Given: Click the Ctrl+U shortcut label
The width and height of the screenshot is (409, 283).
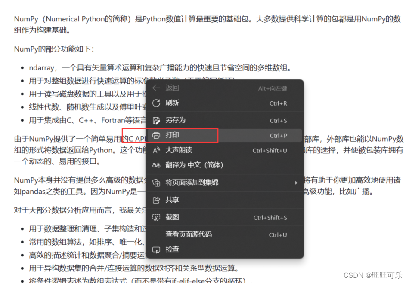Looking at the screenshot, I should click(x=278, y=235).
